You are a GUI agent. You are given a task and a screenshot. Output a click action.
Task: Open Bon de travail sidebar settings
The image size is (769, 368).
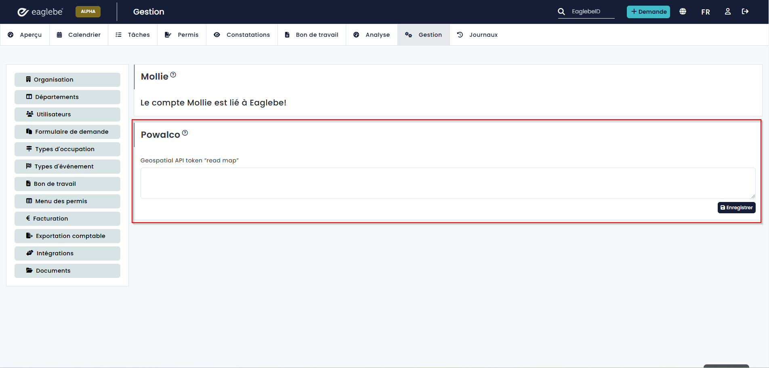coord(67,184)
